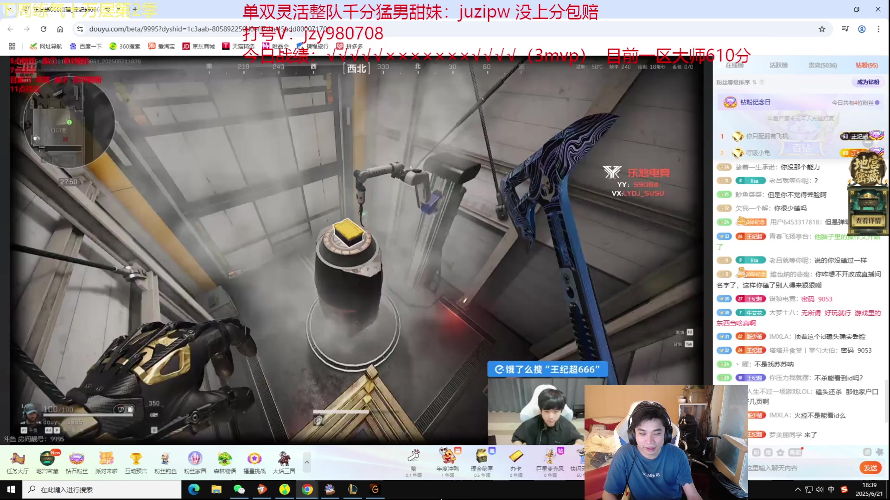890x500 pixels.
Task: Select second ranked fan 呼吸小龟
Action: pos(758,153)
